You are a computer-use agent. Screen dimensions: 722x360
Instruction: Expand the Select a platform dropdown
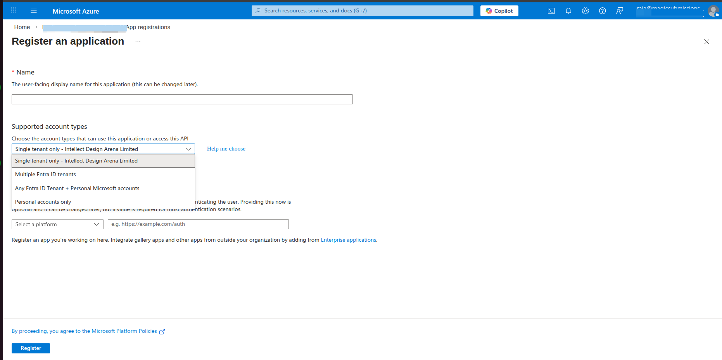(57, 224)
